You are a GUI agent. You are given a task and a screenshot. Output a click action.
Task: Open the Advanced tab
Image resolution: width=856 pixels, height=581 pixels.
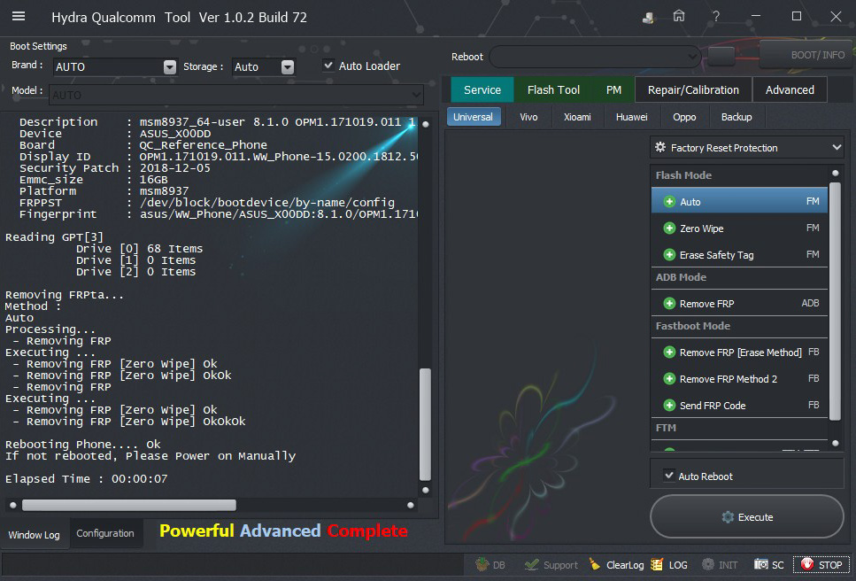(790, 89)
